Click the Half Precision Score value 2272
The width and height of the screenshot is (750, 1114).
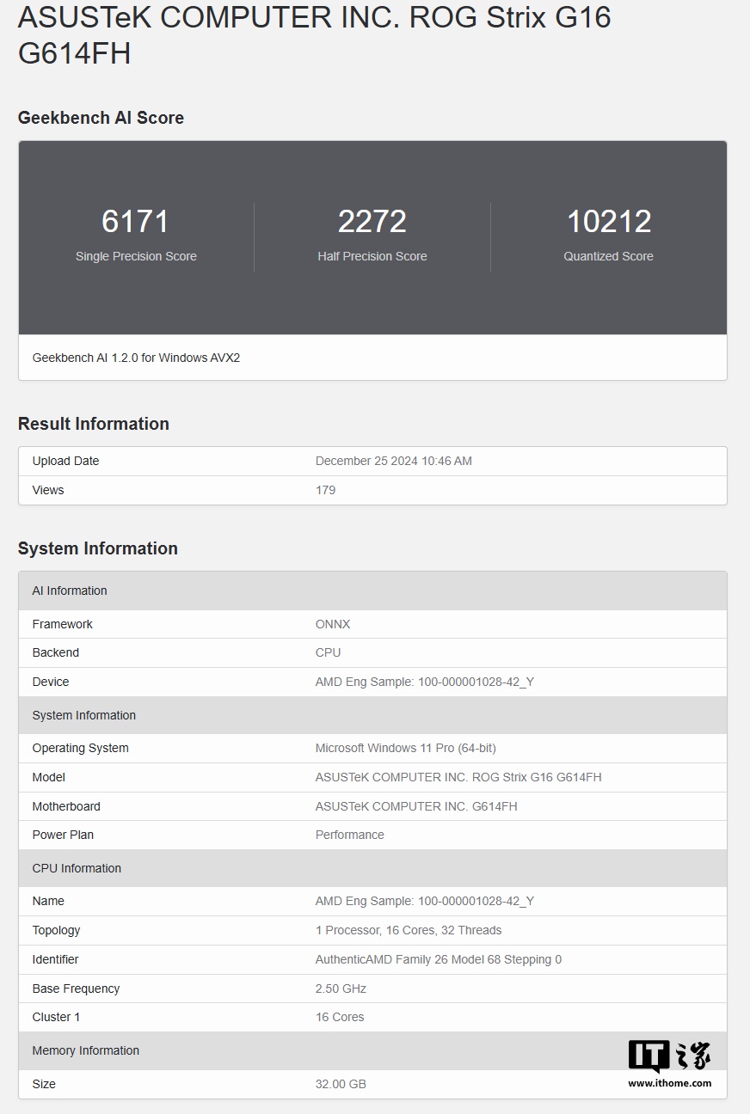[x=372, y=222]
